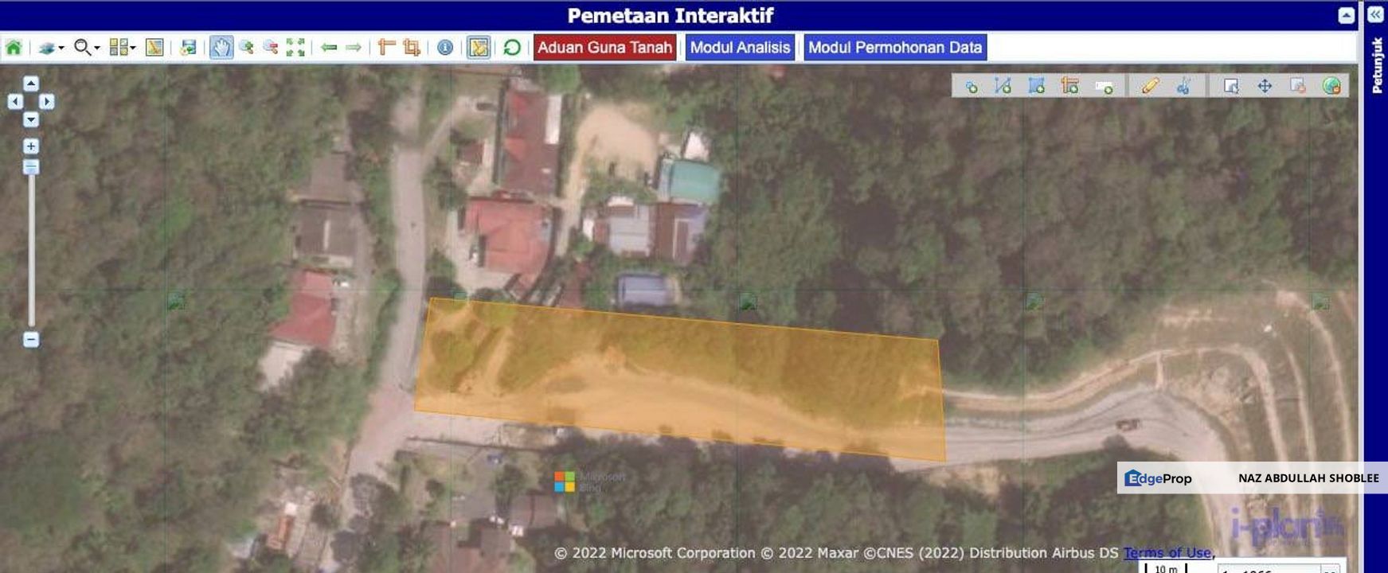Image resolution: width=1388 pixels, height=573 pixels.
Task: Collapse the Pemetaan Interaktif panel arrow
Action: (x=1346, y=15)
